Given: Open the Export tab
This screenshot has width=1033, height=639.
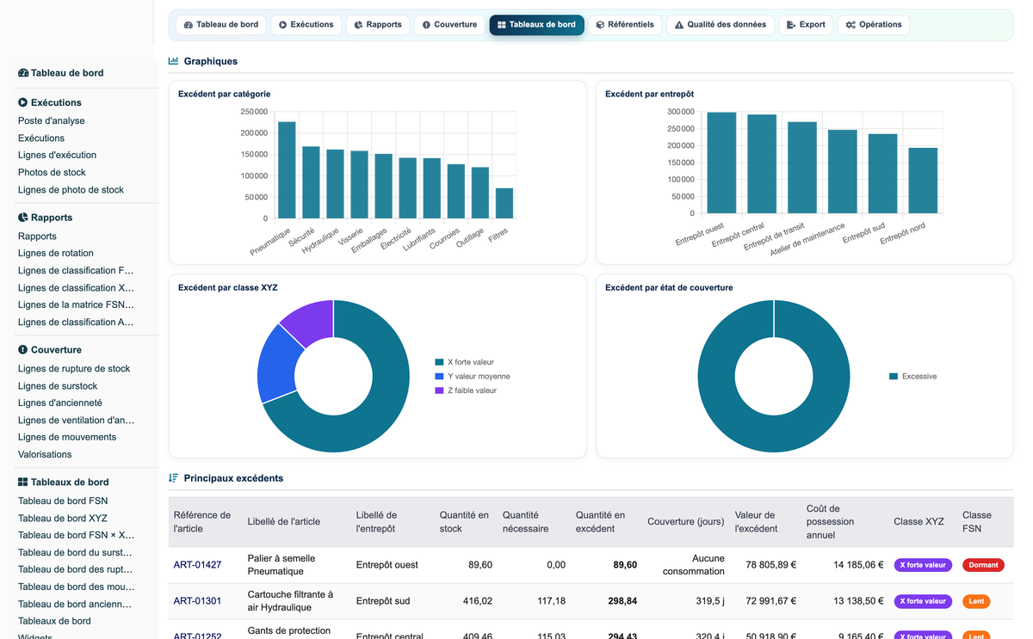Looking at the screenshot, I should pyautogui.click(x=806, y=25).
